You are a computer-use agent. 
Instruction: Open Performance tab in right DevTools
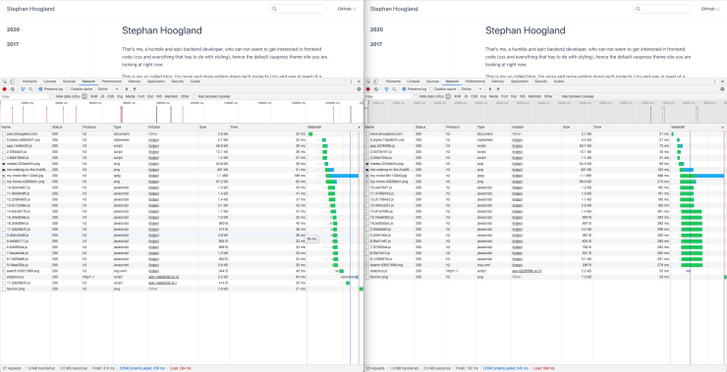pos(475,81)
